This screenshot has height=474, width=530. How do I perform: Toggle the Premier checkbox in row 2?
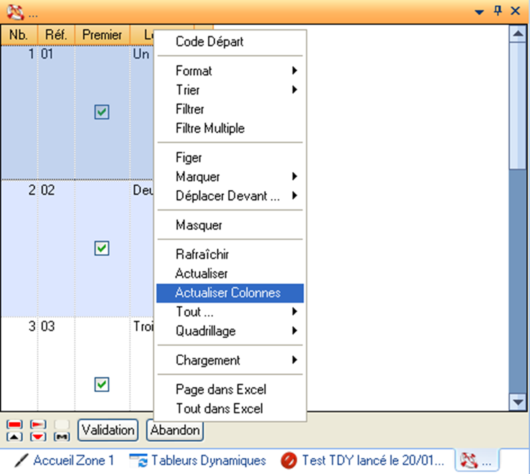[102, 248]
